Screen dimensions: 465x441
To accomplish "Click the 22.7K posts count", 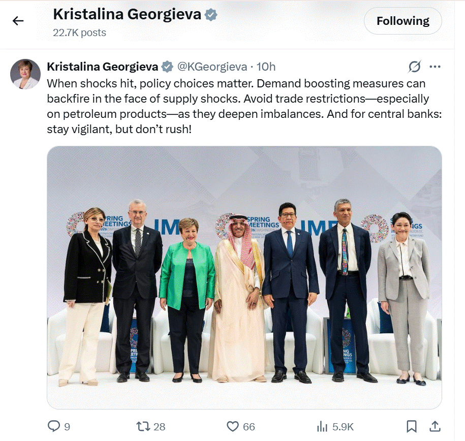I will (79, 33).
